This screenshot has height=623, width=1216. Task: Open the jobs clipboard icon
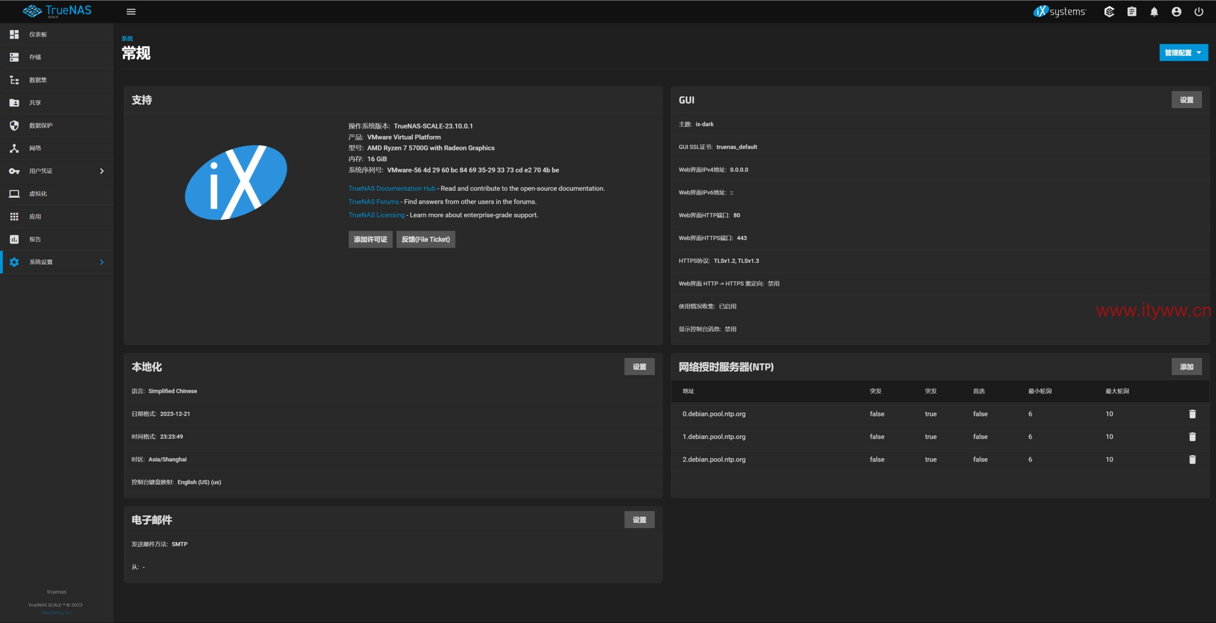(x=1132, y=11)
